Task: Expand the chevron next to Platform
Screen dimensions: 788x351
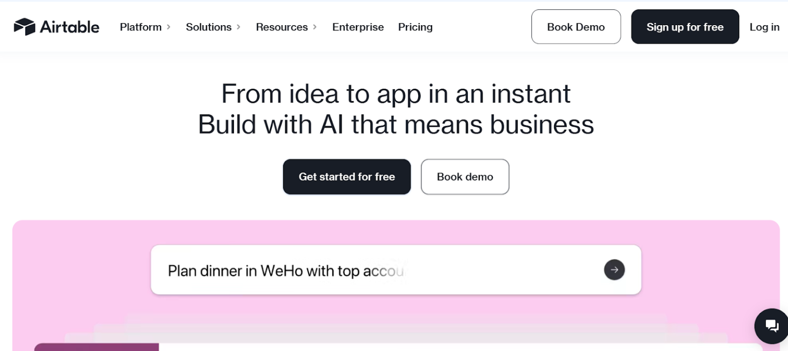Action: coord(169,27)
